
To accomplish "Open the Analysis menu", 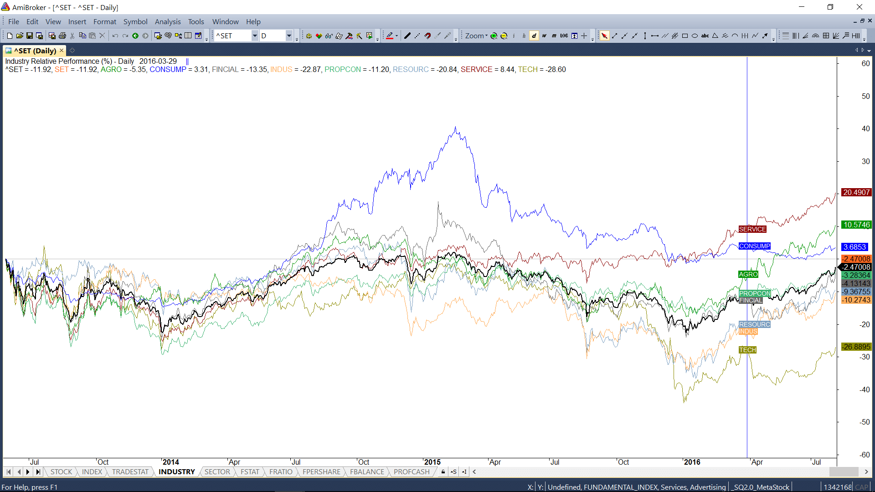I will 167,21.
